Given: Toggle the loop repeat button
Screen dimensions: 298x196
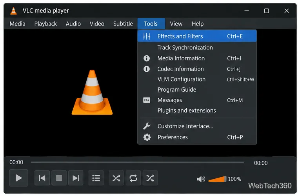Looking at the screenshot, I should click(133, 178).
